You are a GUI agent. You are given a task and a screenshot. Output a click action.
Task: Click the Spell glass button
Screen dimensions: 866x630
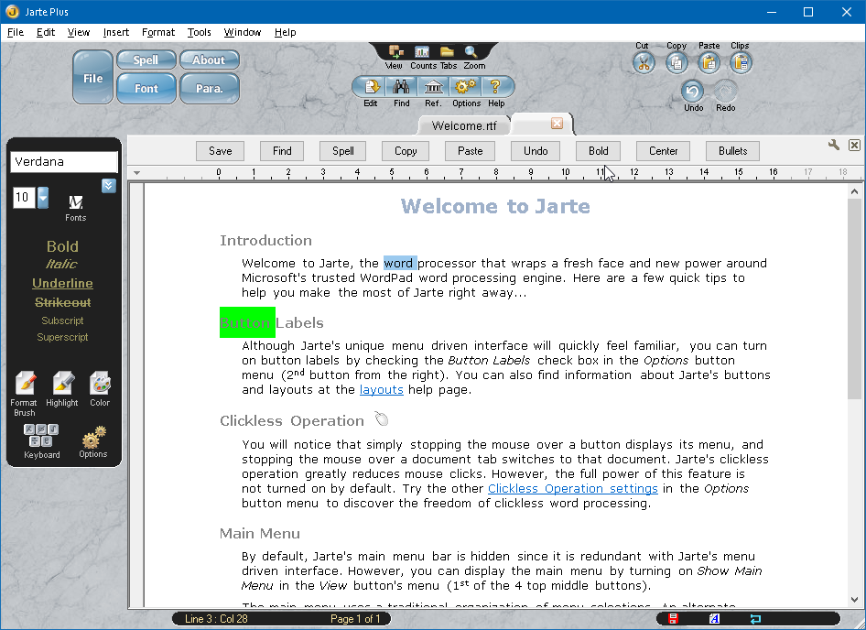coord(146,60)
